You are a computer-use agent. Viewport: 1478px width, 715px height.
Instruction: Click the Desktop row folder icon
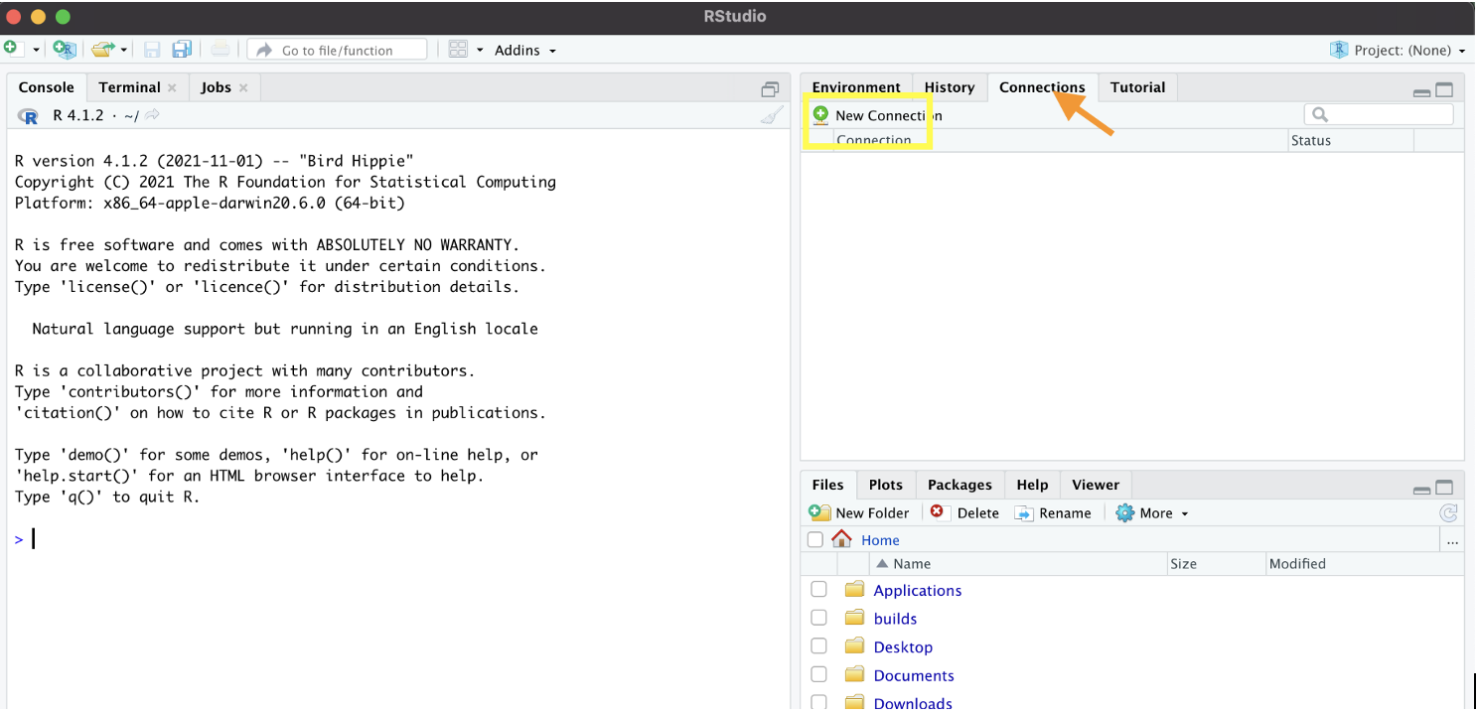(x=854, y=645)
